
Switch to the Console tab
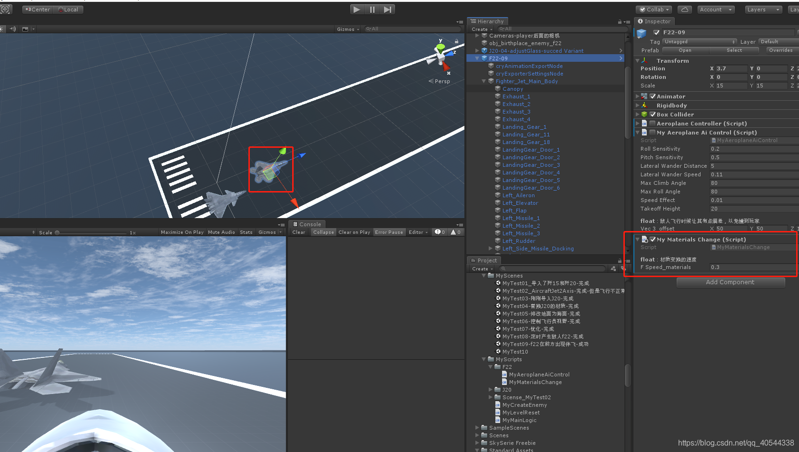(307, 224)
